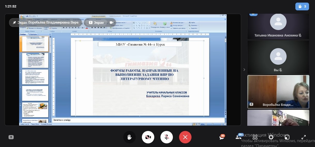The width and height of the screenshot is (315, 147).
Task: Click the muted microphone icon next to Вы
Action: click(x=281, y=70)
